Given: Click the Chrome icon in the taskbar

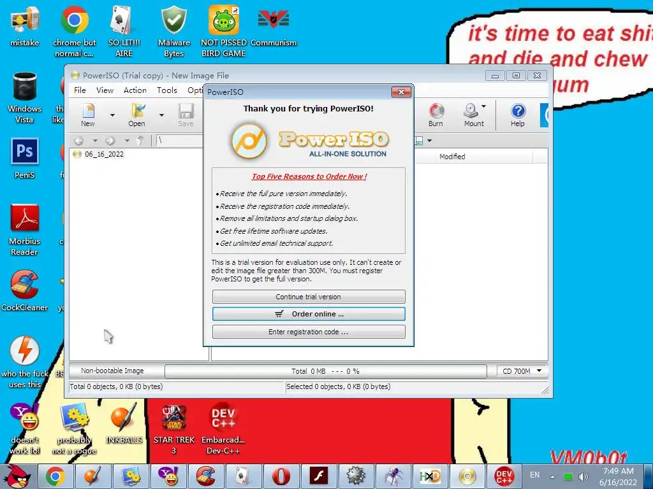Looking at the screenshot, I should pyautogui.click(x=55, y=476).
